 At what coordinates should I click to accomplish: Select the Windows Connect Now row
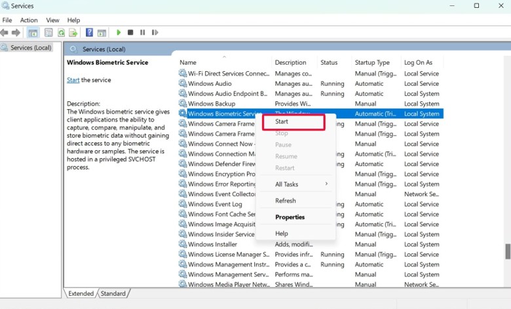click(311, 144)
